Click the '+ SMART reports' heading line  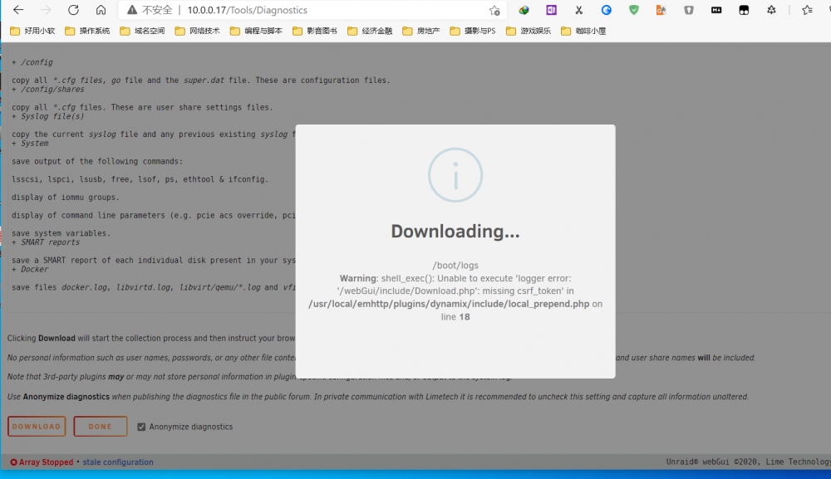pyautogui.click(x=46, y=242)
